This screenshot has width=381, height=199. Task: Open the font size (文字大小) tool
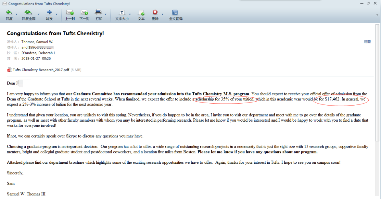click(x=122, y=13)
